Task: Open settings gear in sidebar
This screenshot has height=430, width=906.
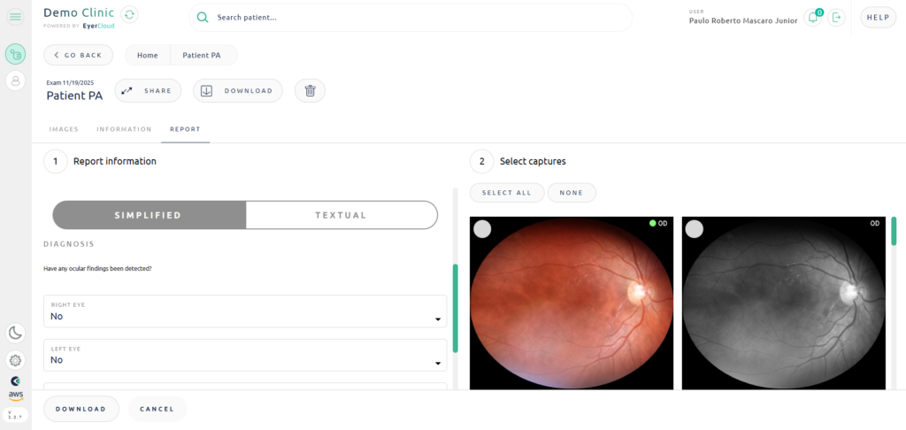Action: [x=15, y=360]
